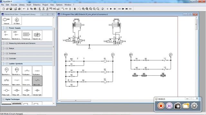Select the Make switch ladder symbol
Screen dimensions: 206x115
tap(17, 81)
